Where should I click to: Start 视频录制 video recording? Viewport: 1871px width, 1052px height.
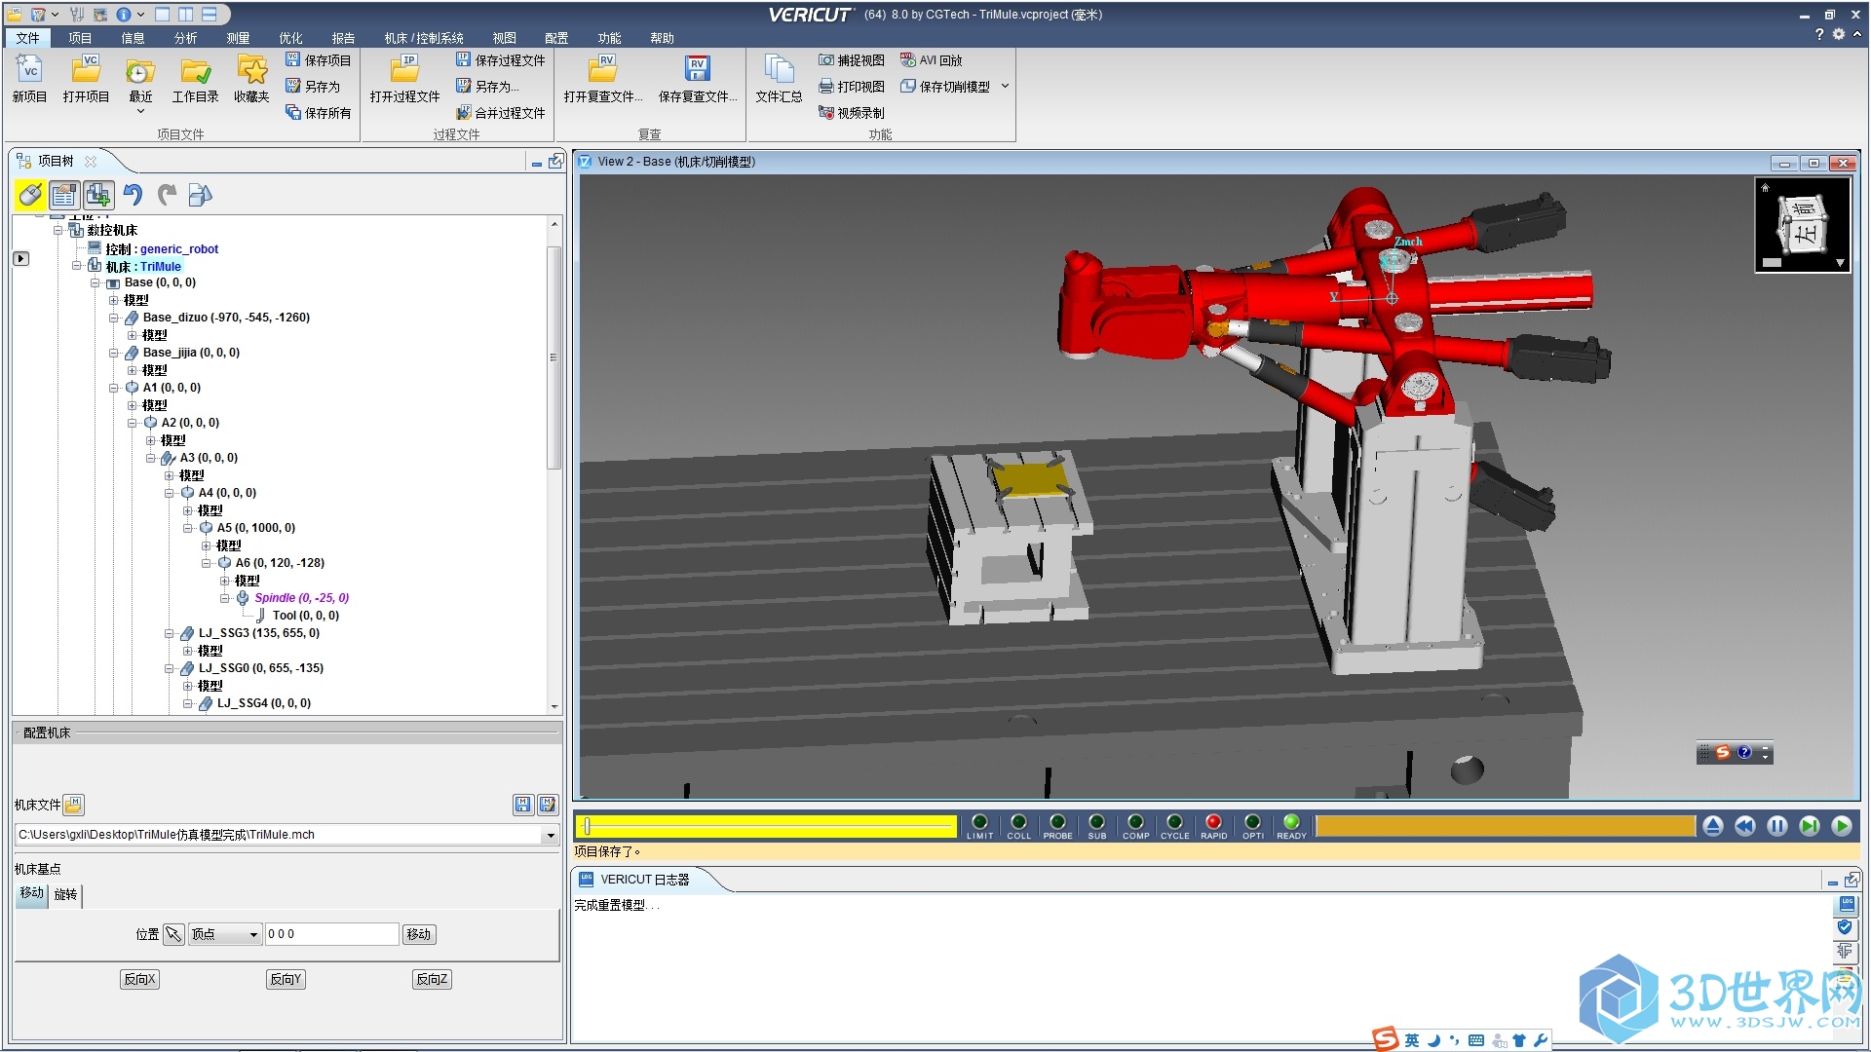pyautogui.click(x=851, y=113)
